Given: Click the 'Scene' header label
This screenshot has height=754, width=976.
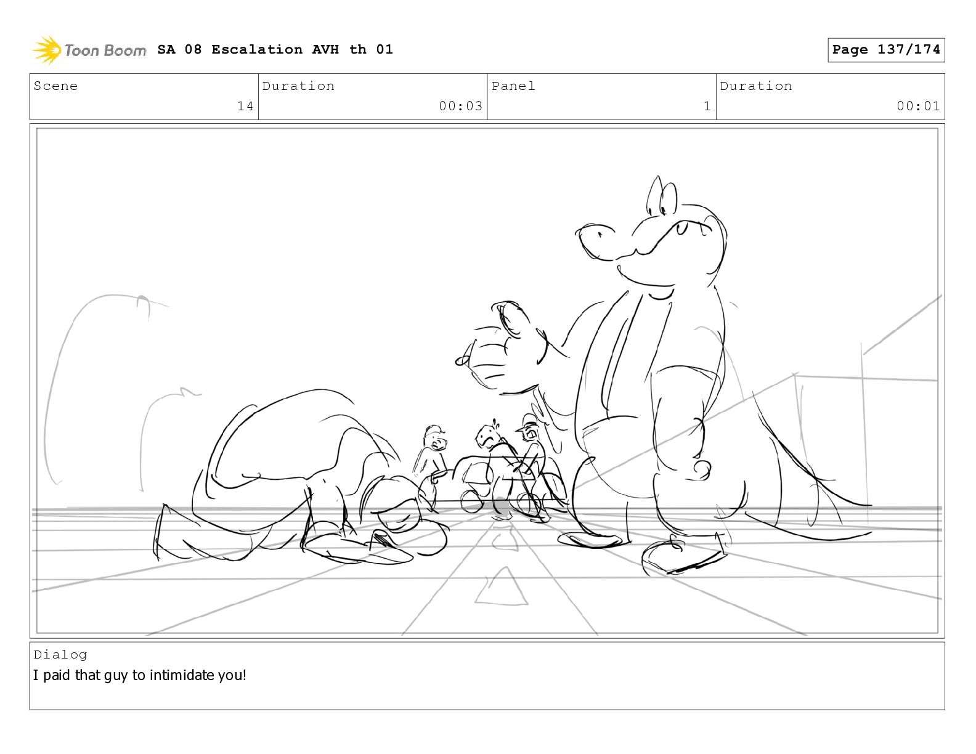Looking at the screenshot, I should 55,86.
